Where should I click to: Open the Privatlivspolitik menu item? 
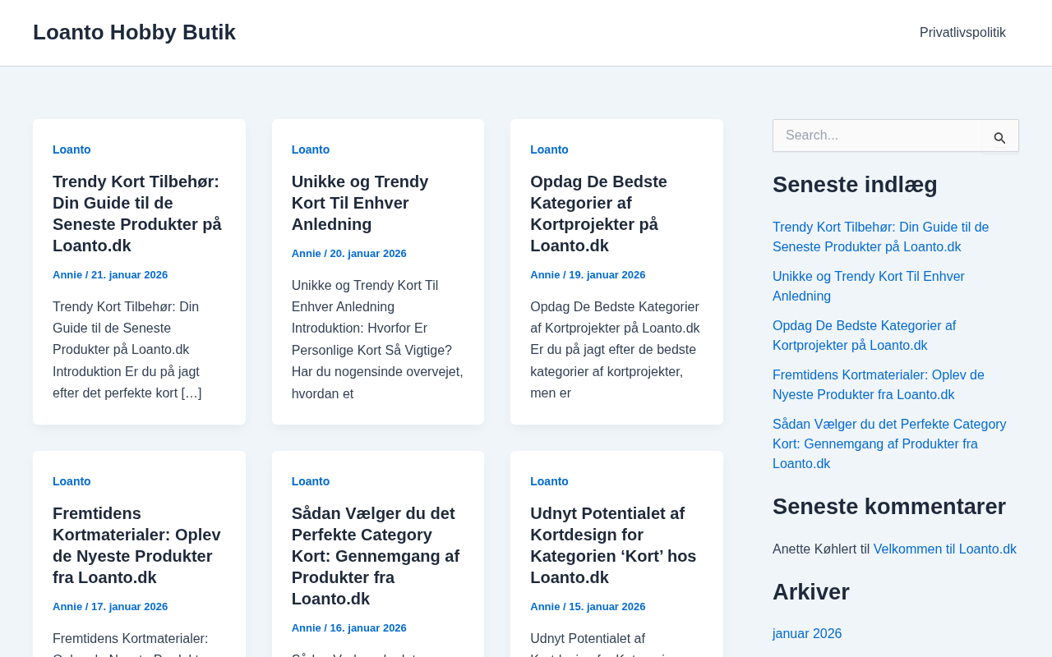[962, 33]
